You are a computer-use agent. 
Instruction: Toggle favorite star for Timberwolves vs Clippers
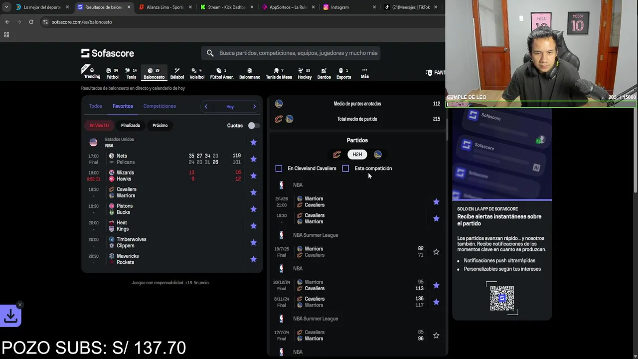[253, 242]
